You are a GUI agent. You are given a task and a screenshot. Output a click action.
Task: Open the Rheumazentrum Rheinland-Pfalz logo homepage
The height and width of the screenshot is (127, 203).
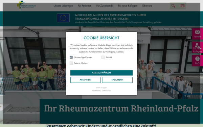pyautogui.click(x=26, y=5)
